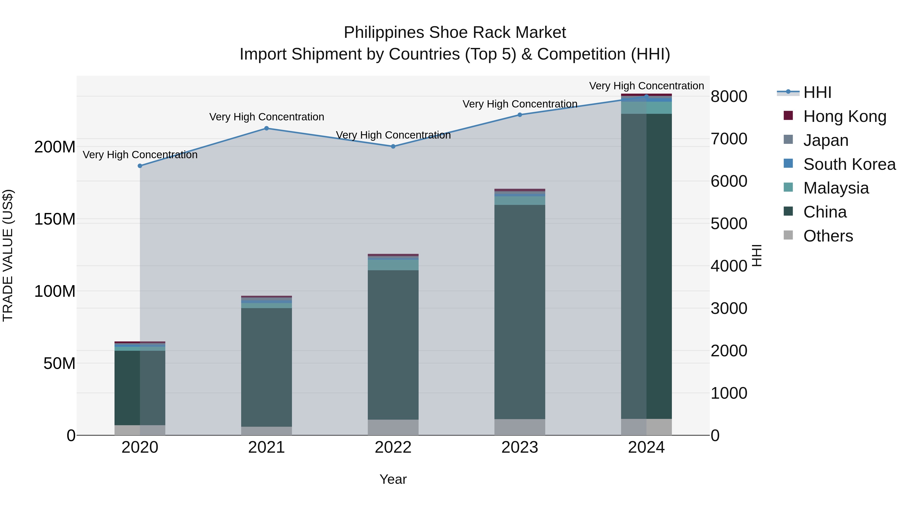Click the 100M trade value axis tick
The height and width of the screenshot is (511, 910).
55,291
